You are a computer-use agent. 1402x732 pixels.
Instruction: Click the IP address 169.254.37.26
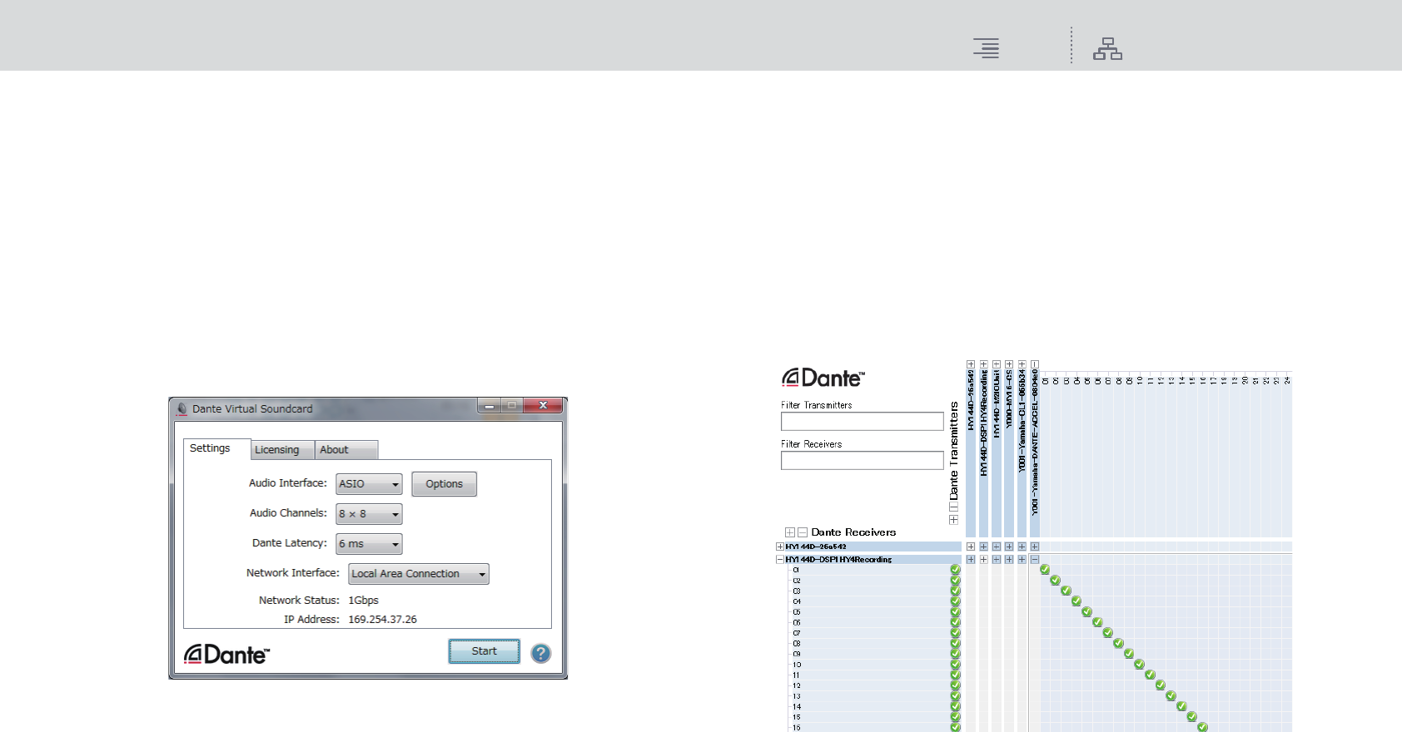click(382, 620)
